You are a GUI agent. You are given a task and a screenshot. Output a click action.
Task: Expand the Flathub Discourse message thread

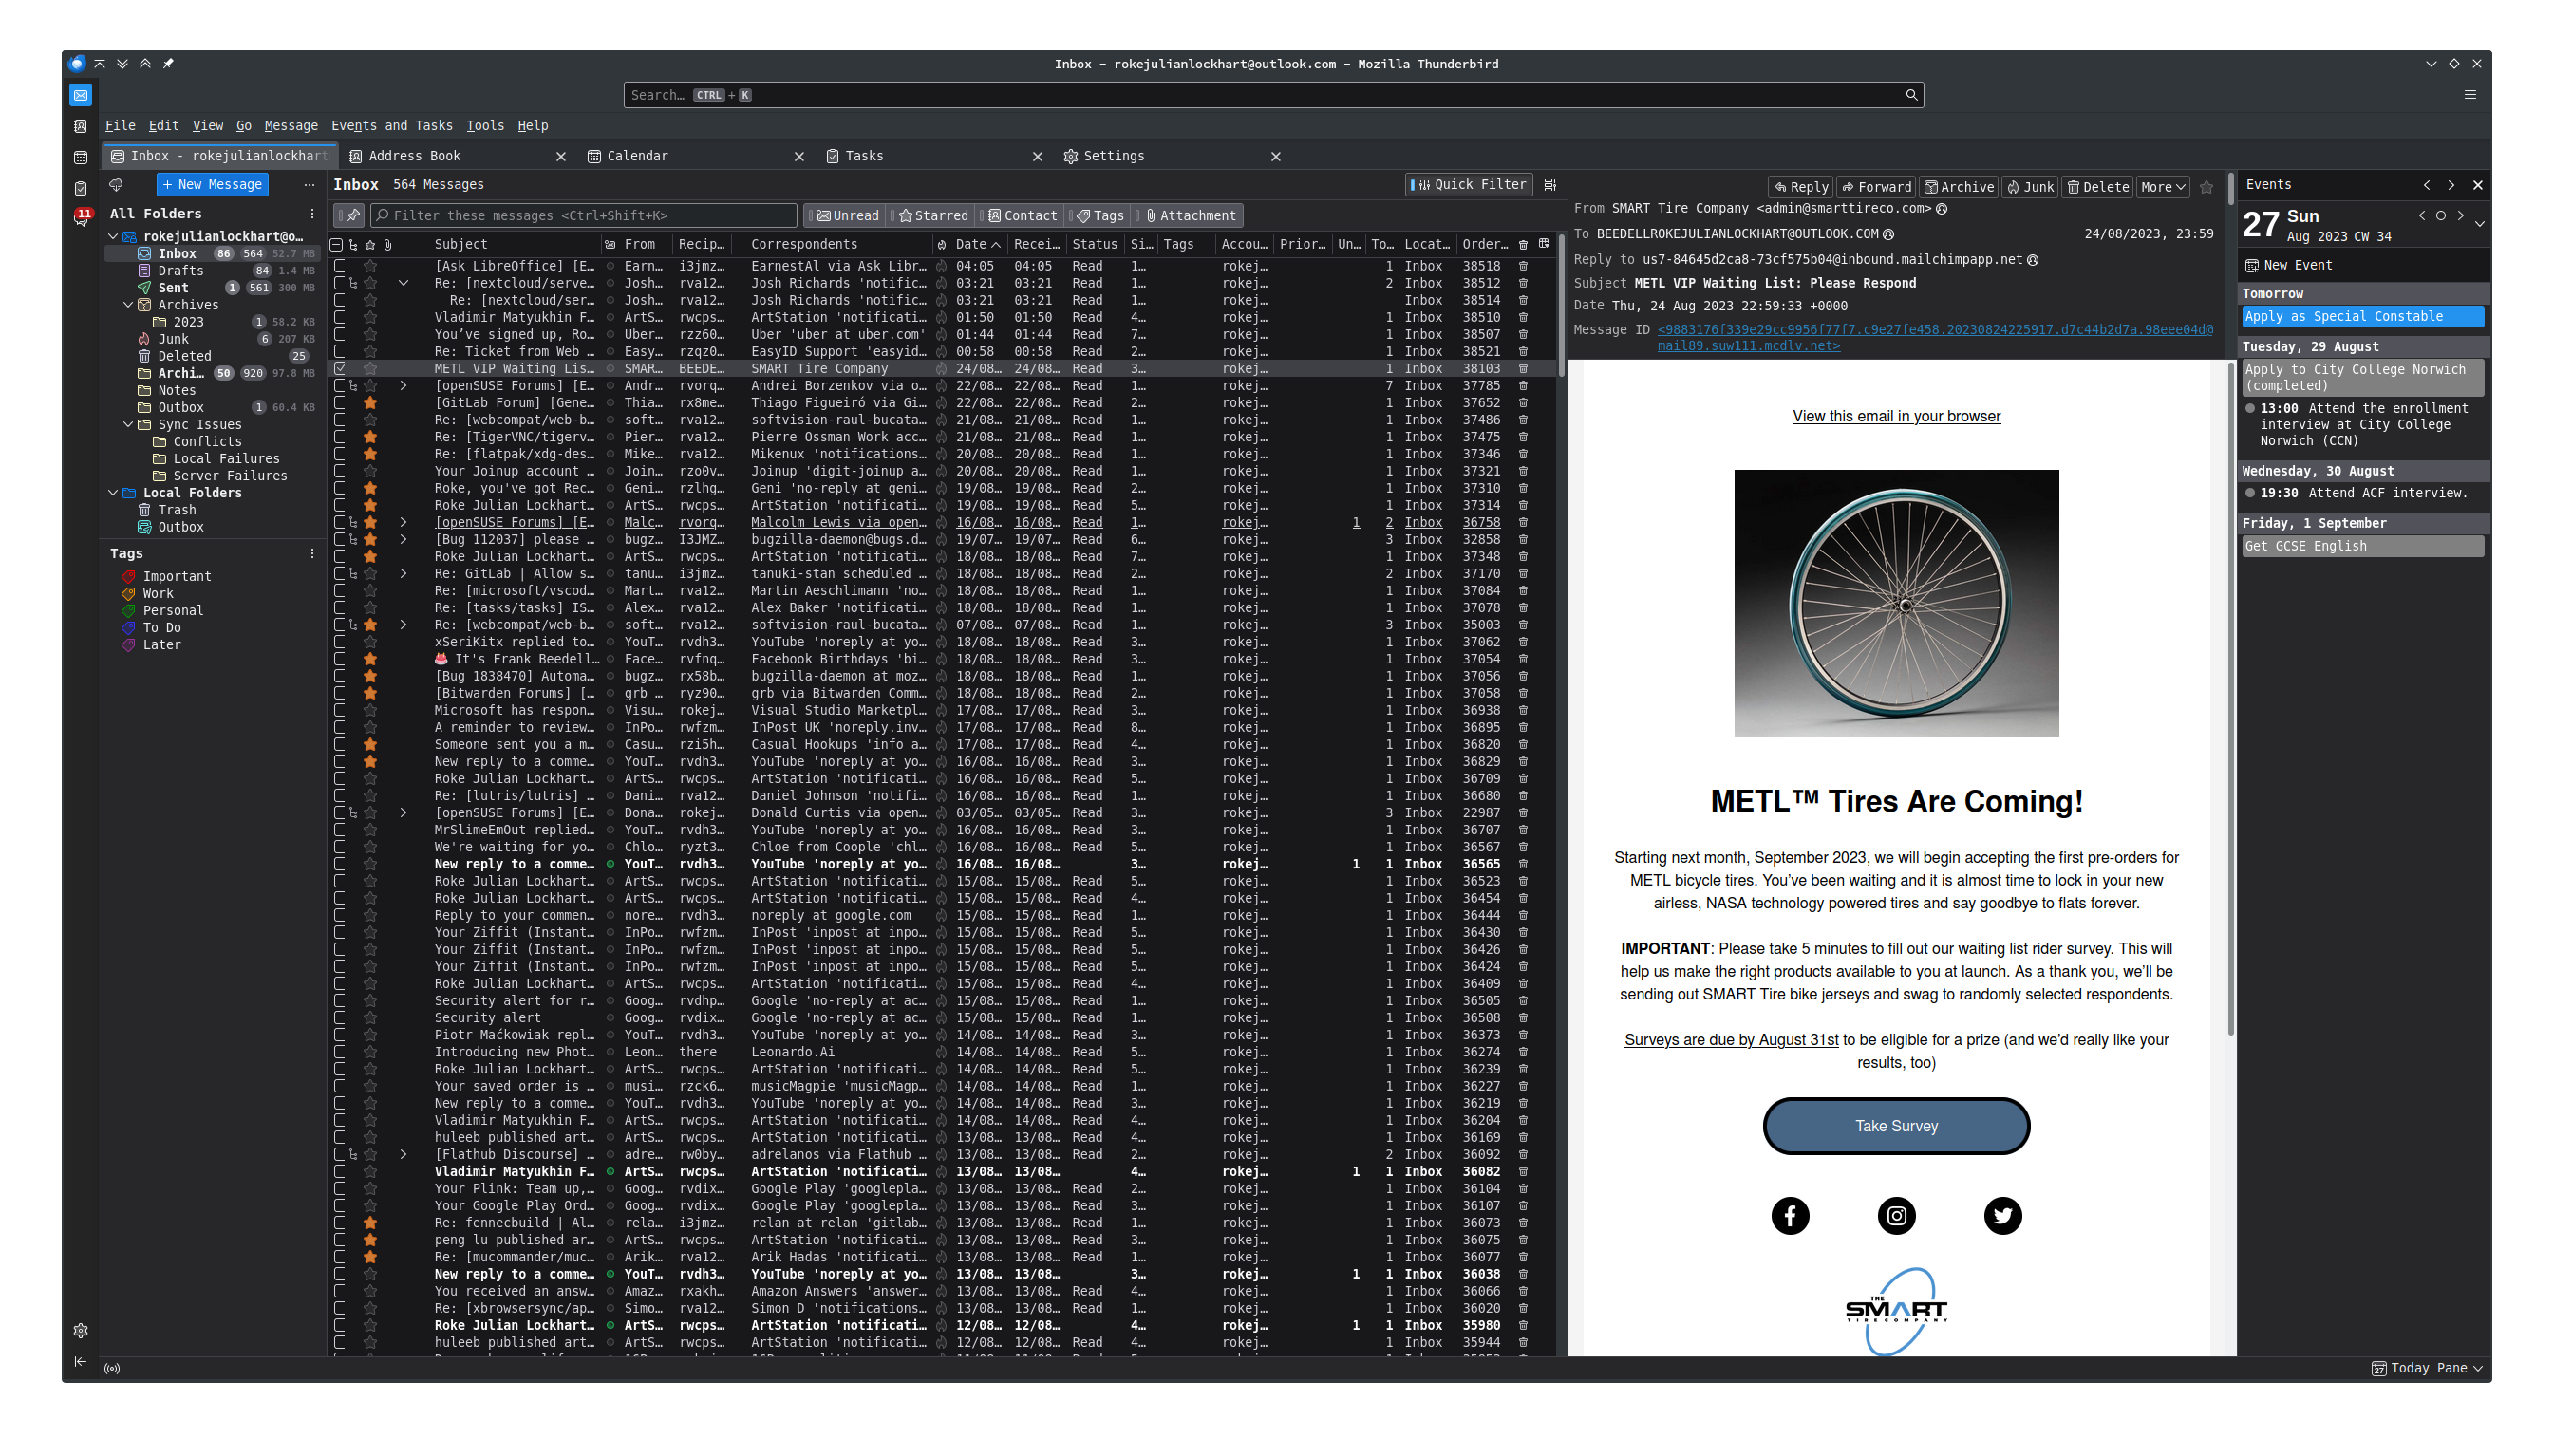tap(403, 1155)
